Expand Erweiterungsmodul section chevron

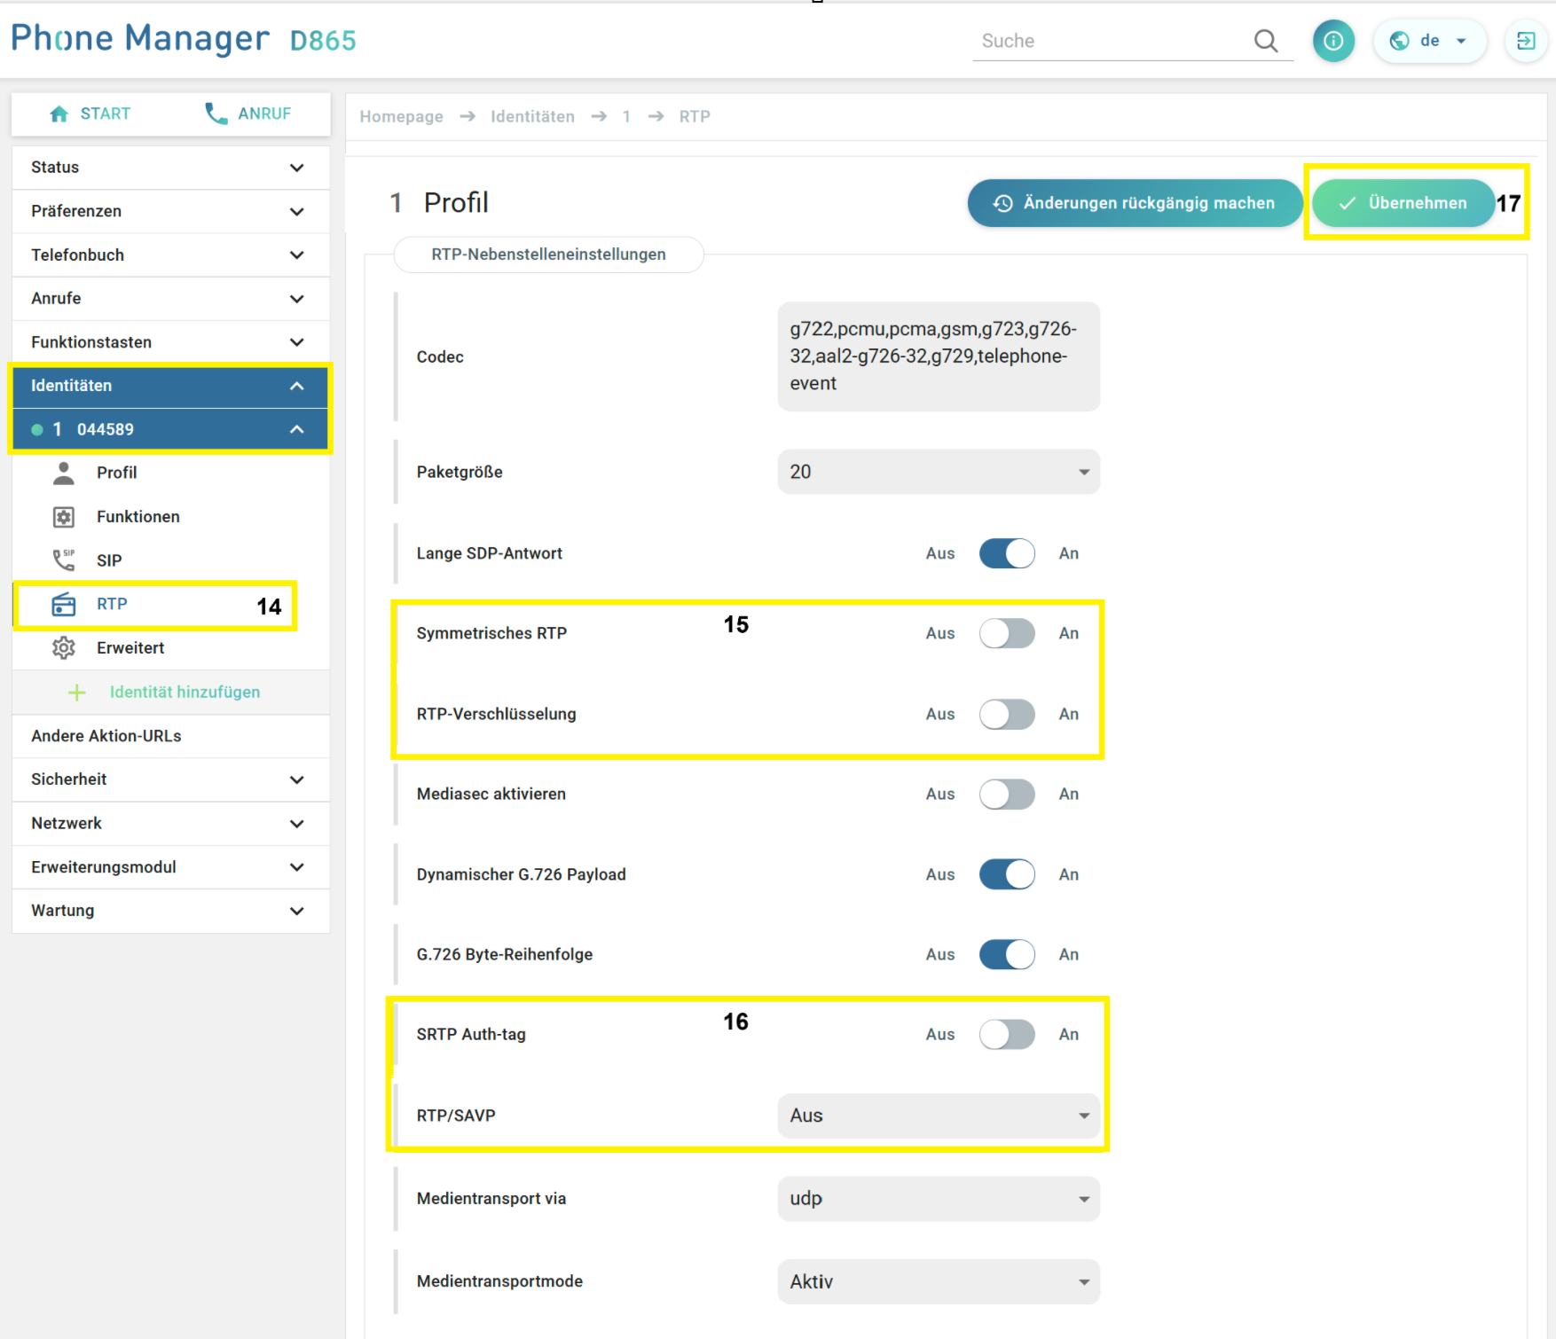[x=297, y=867]
